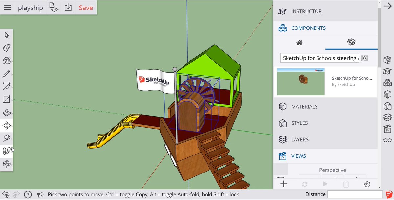Expand the LAYERS panel

pyautogui.click(x=325, y=139)
